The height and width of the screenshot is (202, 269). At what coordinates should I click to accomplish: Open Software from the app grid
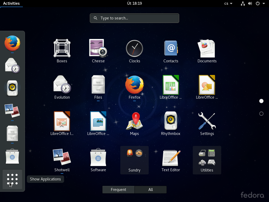click(x=98, y=160)
